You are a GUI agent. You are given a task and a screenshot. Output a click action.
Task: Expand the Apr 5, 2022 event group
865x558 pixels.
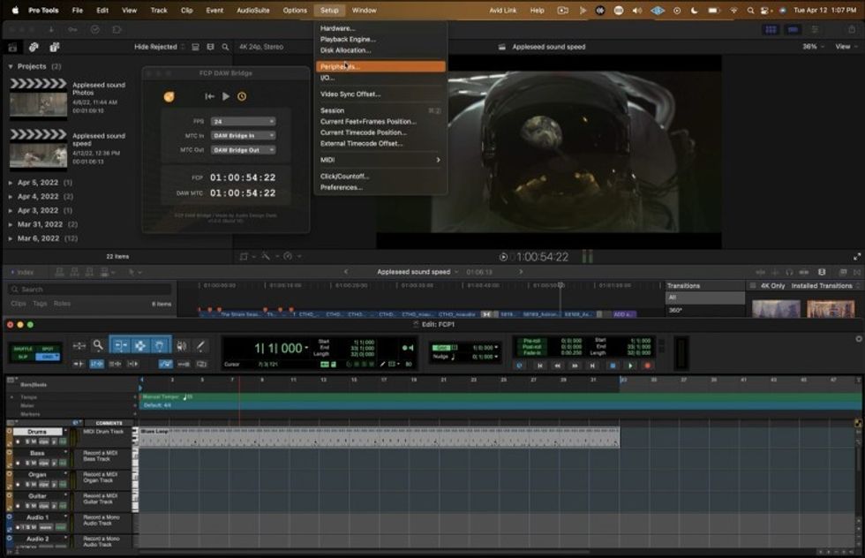[x=11, y=182]
